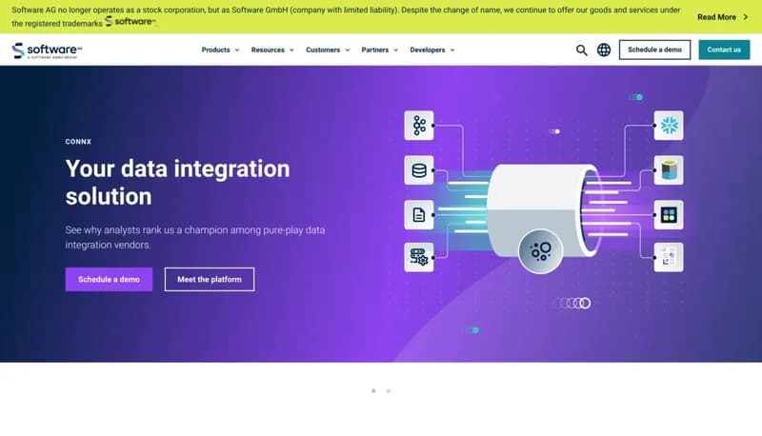Expand the Resources menu chevron
This screenshot has height=436, width=762.
click(291, 50)
